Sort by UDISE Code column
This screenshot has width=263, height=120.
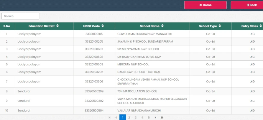tap(103, 26)
